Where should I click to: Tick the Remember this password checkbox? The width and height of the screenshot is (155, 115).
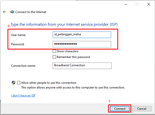(54, 57)
